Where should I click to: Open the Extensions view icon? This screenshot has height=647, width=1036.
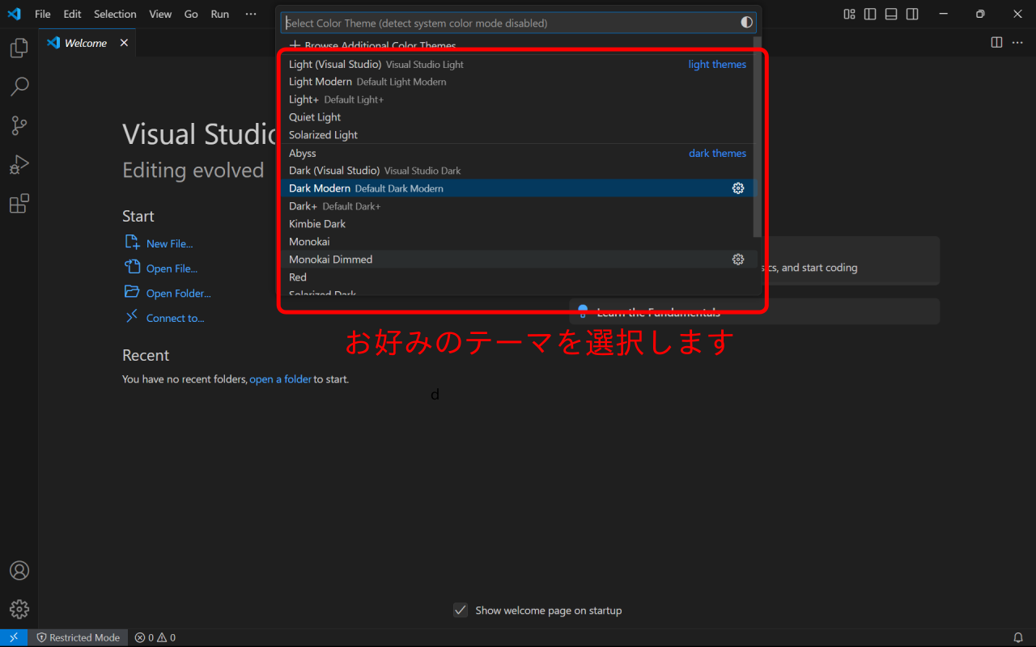pyautogui.click(x=19, y=204)
